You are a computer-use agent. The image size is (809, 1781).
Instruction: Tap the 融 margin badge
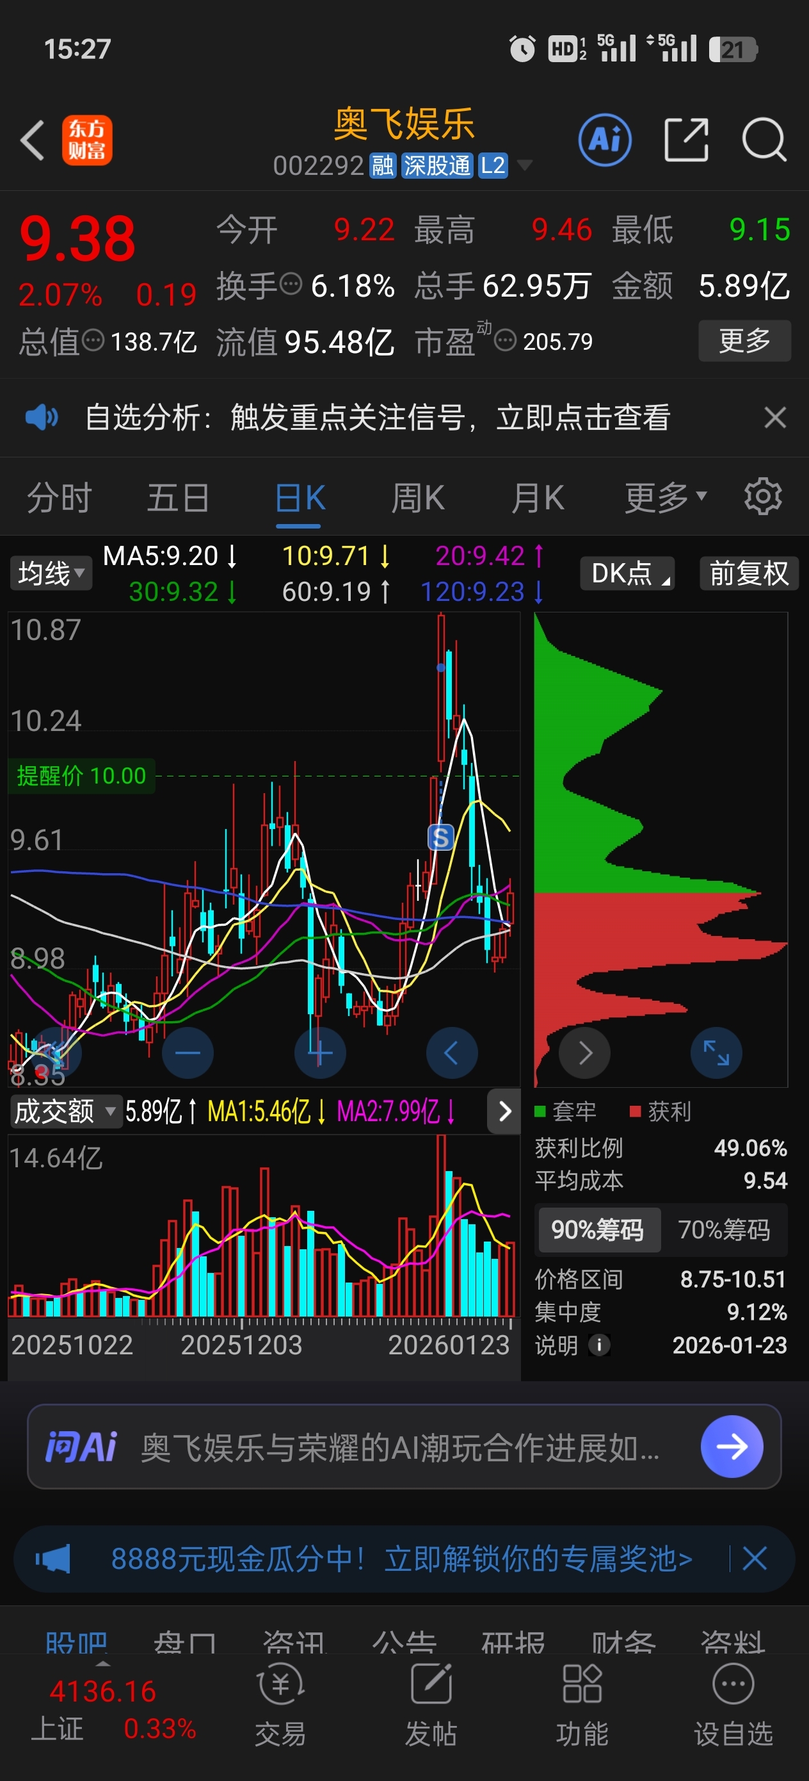pyautogui.click(x=383, y=166)
